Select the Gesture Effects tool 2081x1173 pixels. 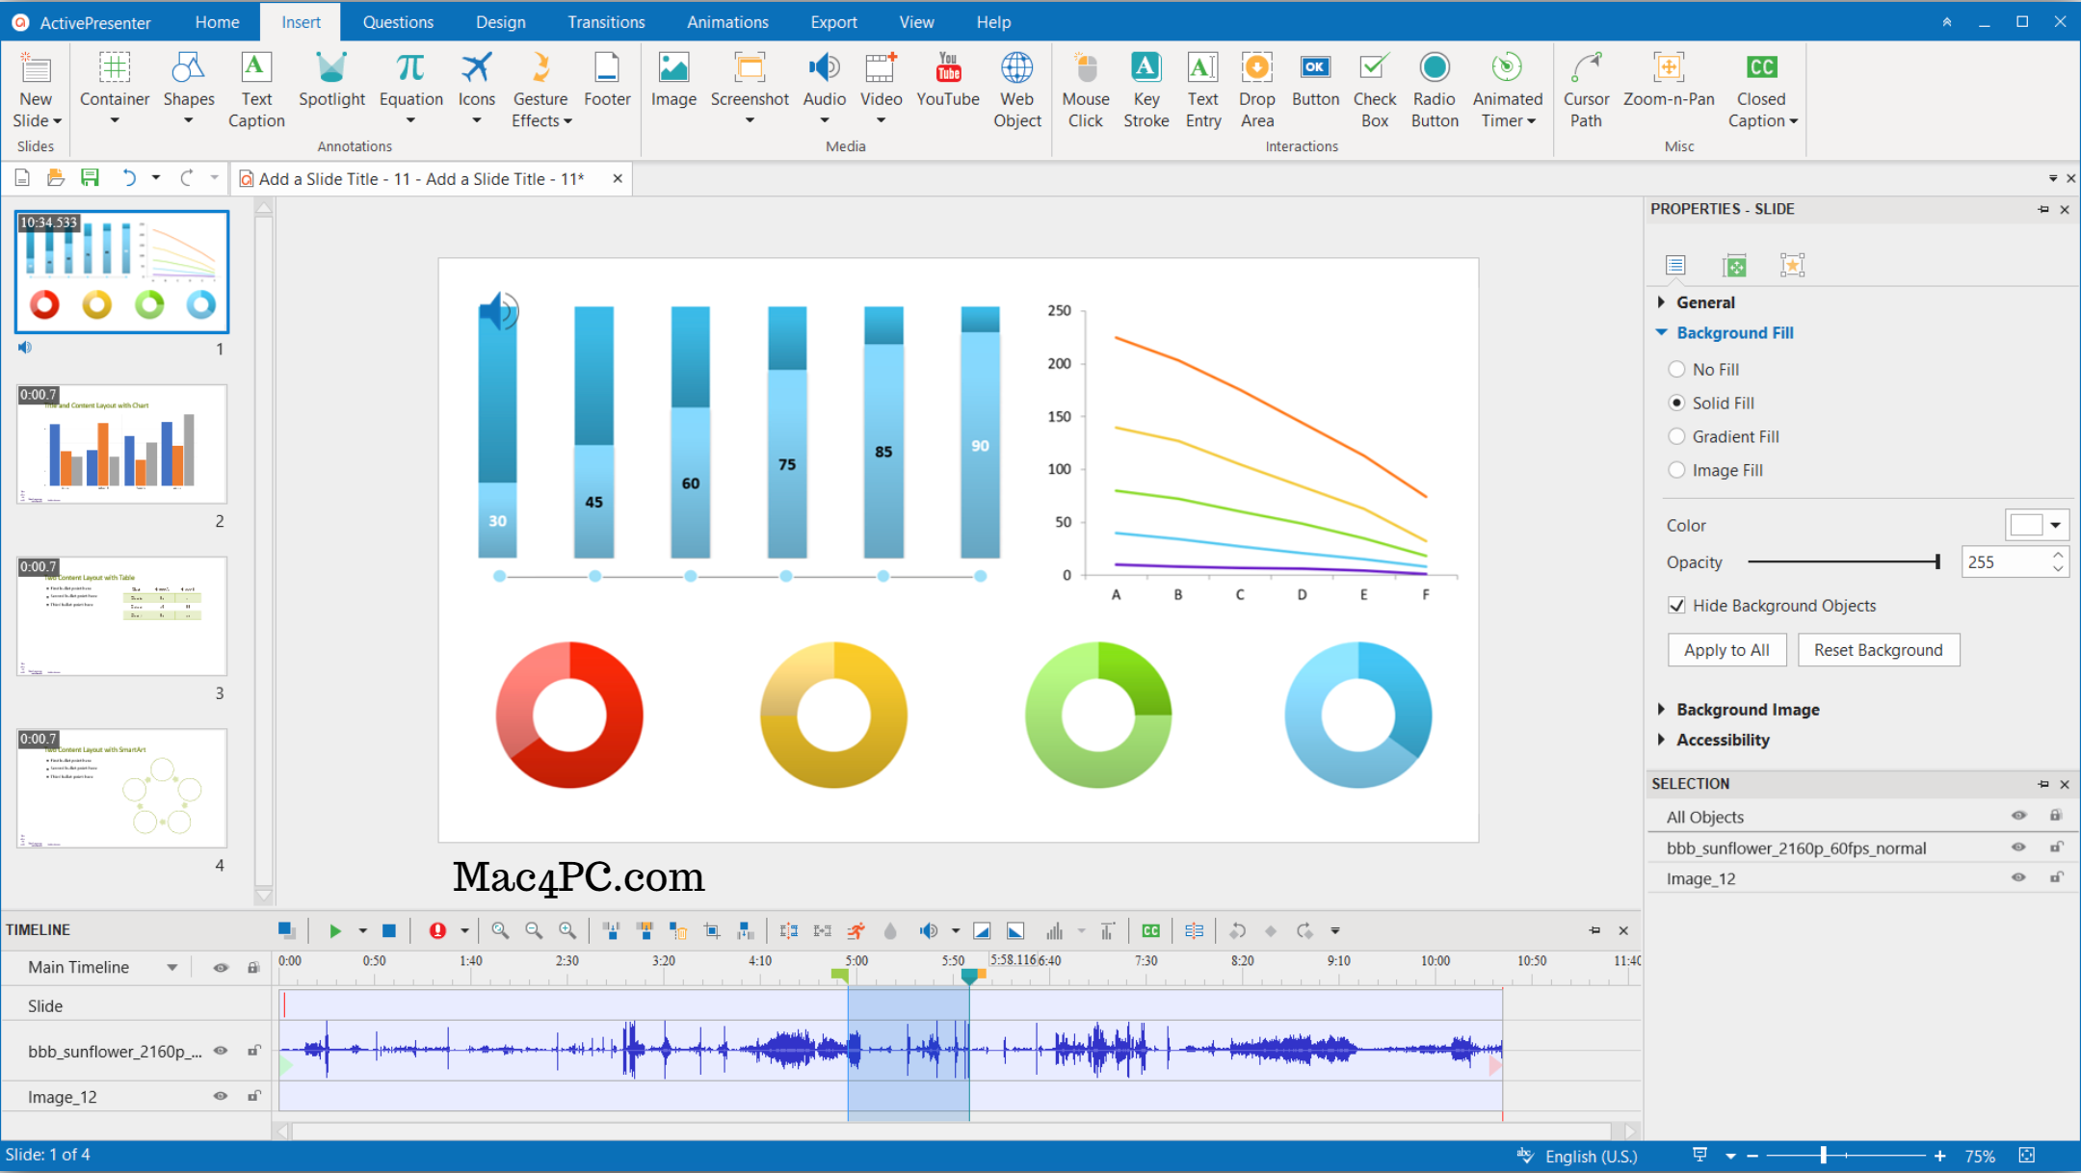[540, 89]
